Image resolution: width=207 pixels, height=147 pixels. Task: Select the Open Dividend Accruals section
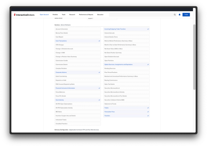pyautogui.click(x=127, y=57)
